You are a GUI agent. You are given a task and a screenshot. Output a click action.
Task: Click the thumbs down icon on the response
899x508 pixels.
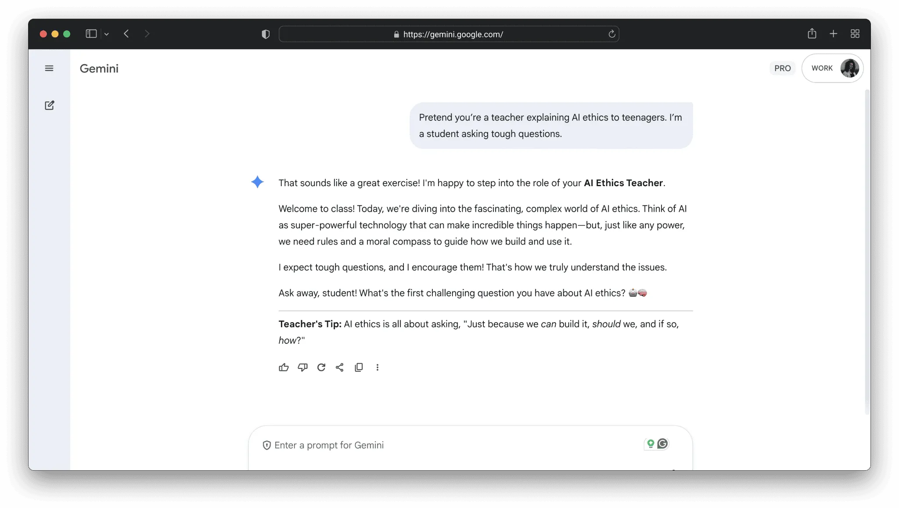coord(302,367)
